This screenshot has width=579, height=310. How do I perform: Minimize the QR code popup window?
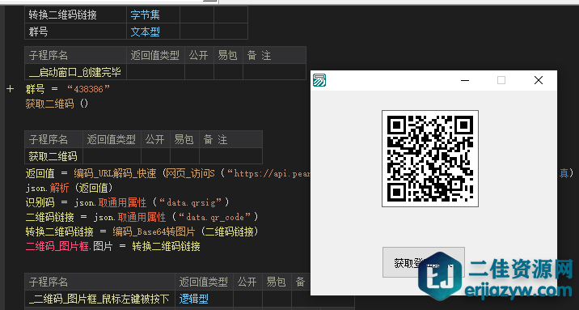465,80
